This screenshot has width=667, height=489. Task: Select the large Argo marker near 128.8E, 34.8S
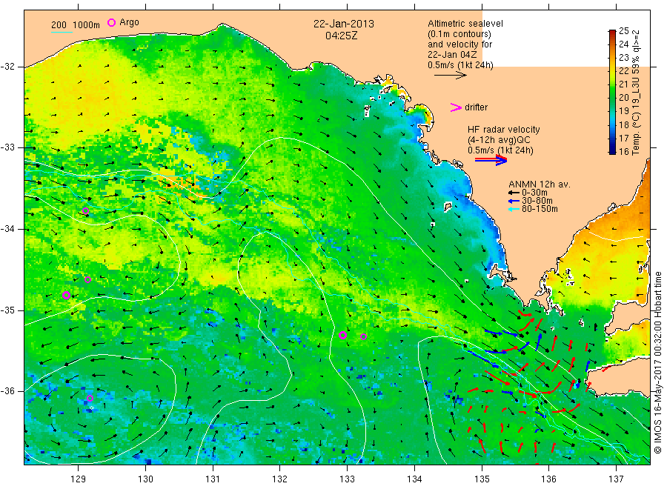coord(67,295)
